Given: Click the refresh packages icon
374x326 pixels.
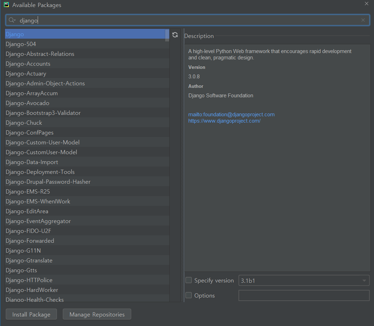Looking at the screenshot, I should (175, 35).
